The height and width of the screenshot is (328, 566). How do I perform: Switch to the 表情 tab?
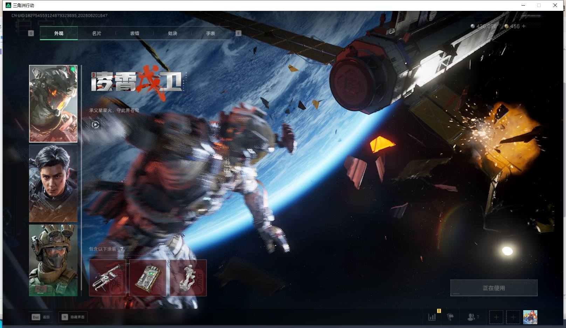[134, 34]
